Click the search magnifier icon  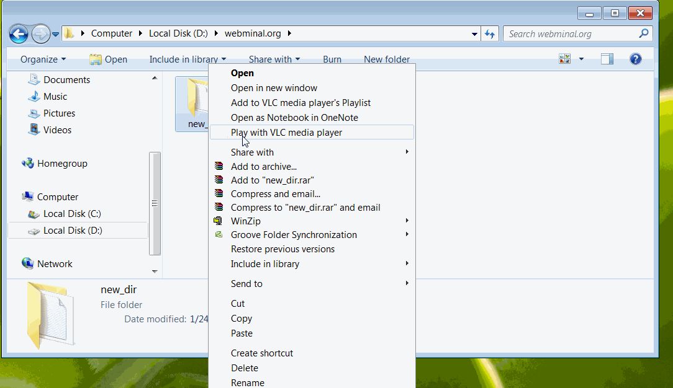643,33
